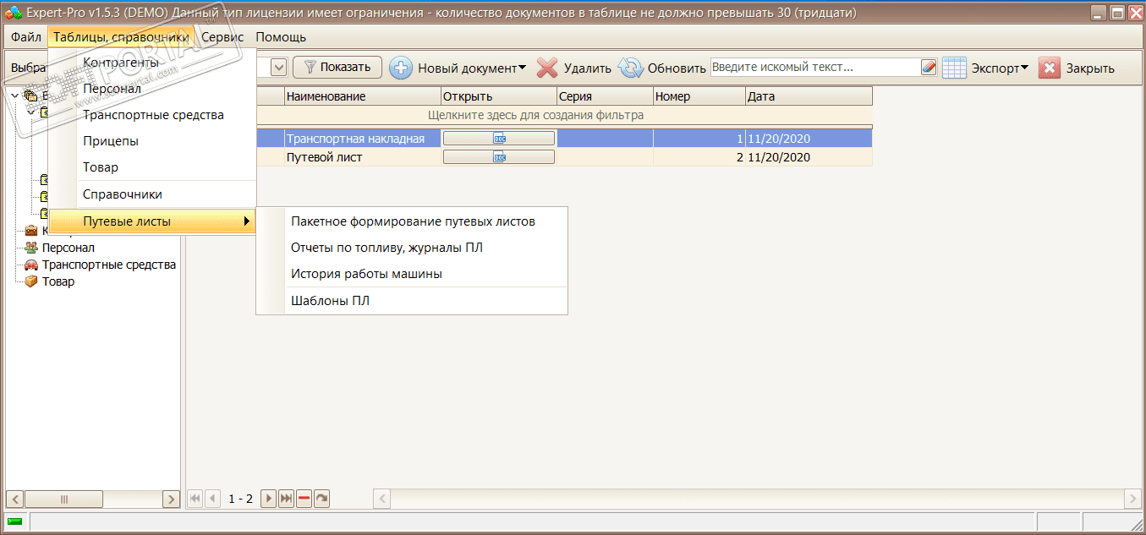Click the curved arrow refresh navigator button
Image resolution: width=1146 pixels, height=535 pixels.
[321, 499]
